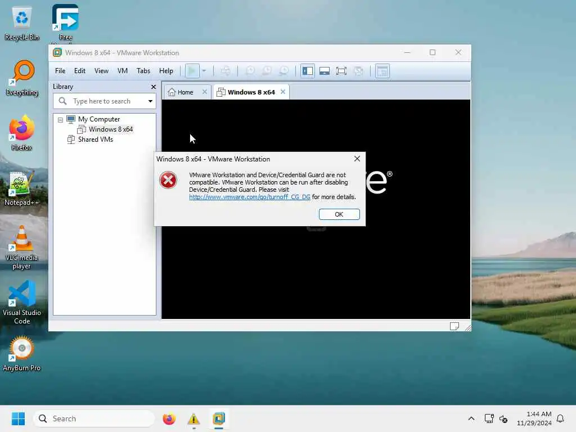Image resolution: width=576 pixels, height=432 pixels.
Task: Close the Windows 8 x64 tab
Action: 283,92
